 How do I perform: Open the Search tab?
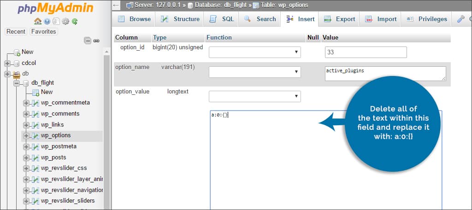point(260,19)
